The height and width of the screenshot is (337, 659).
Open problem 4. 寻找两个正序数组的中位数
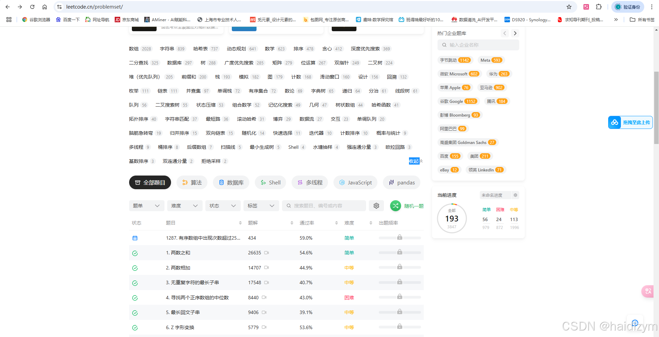click(197, 298)
